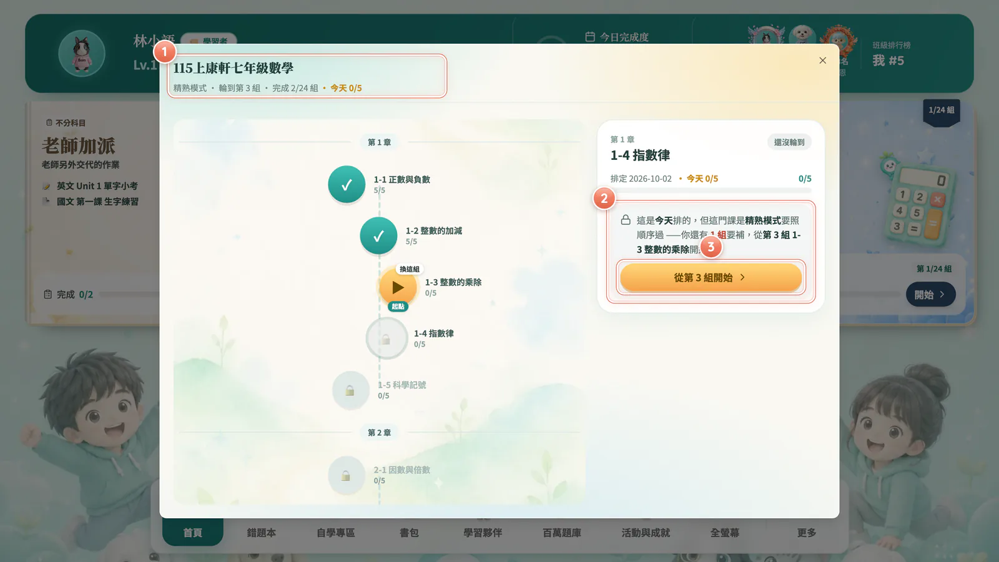The width and height of the screenshot is (999, 562).
Task: Click the 第 1 章 chapter divider label
Action: [379, 142]
